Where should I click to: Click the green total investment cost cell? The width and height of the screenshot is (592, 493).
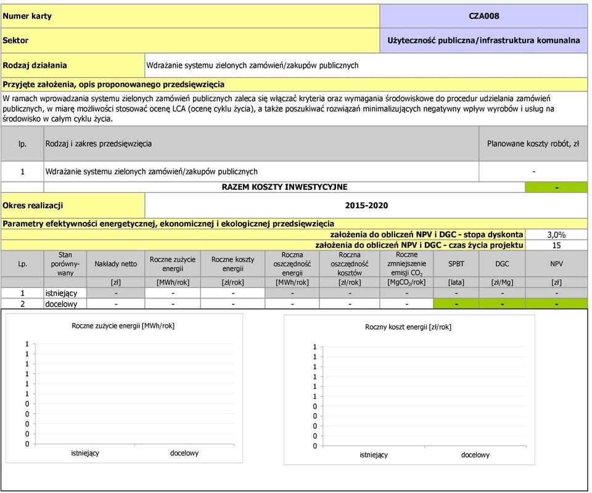556,187
